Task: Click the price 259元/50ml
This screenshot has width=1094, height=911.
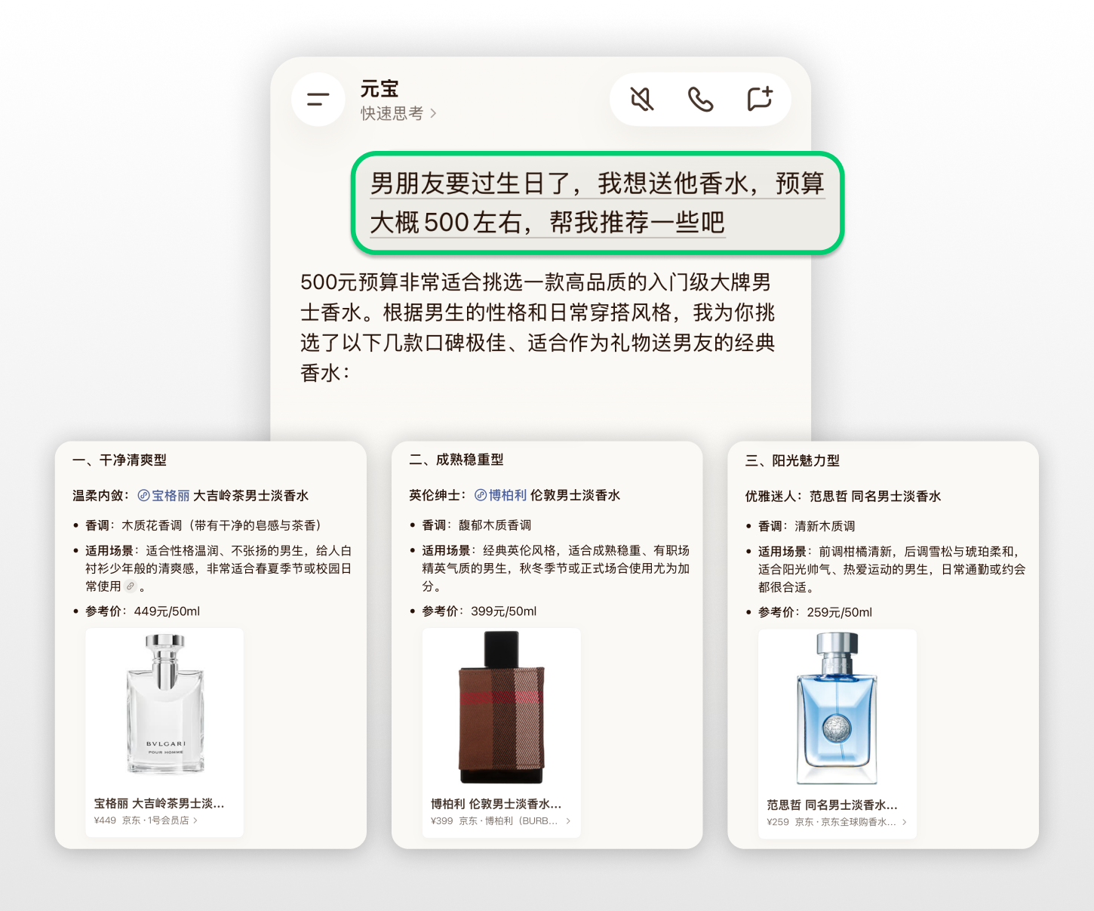Action: coord(840,612)
